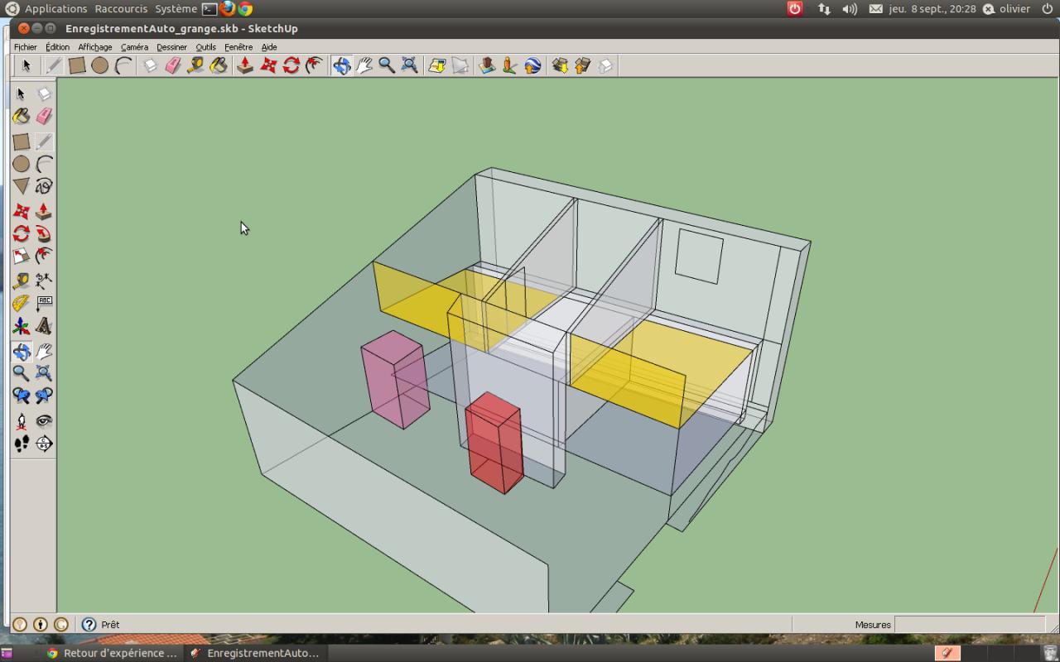Select the Follow Me tool
This screenshot has height=662, width=1060.
coord(44,234)
